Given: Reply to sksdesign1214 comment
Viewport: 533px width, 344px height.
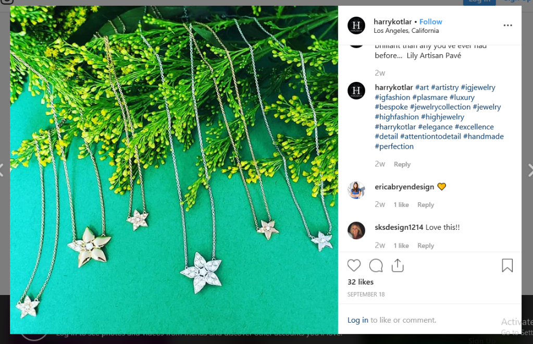Looking at the screenshot, I should [x=426, y=245].
